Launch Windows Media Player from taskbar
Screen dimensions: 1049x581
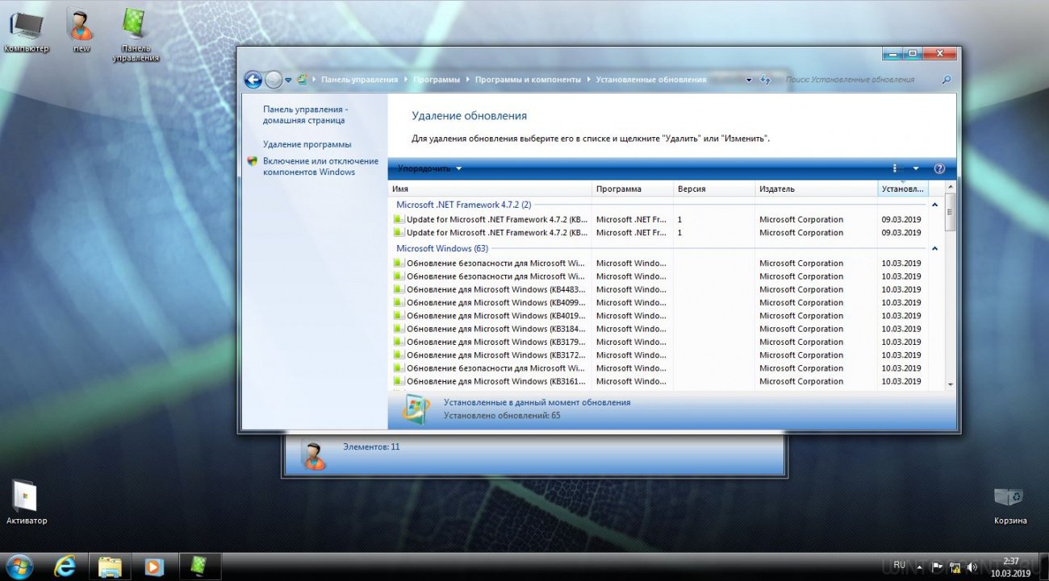(x=153, y=566)
